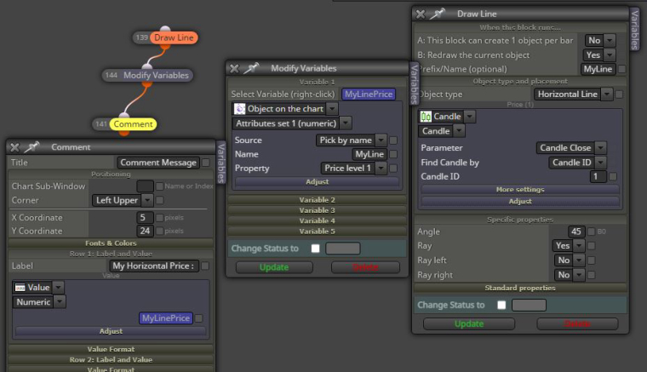Viewport: 647px width, 372px height.
Task: Click Label field My Horizontal Price
Action: 153,266
